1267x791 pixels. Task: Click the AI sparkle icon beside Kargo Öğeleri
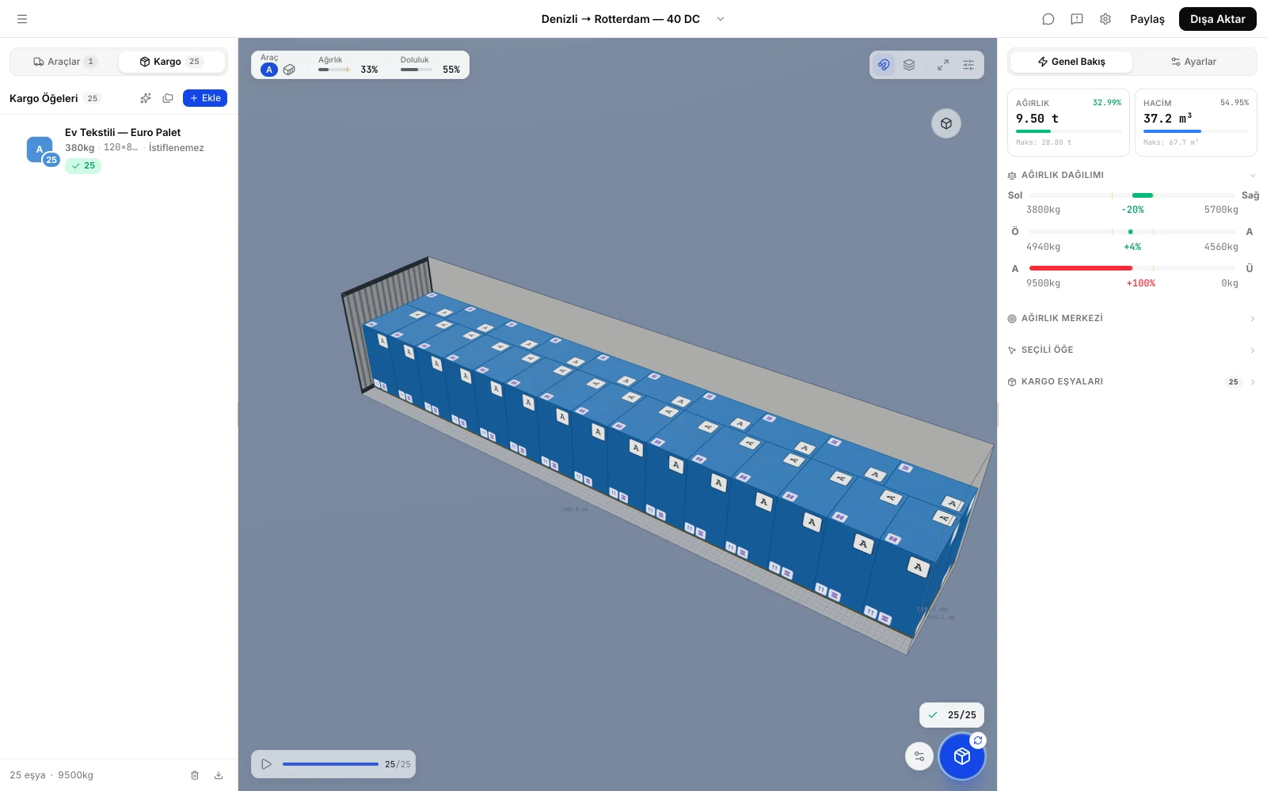point(146,98)
